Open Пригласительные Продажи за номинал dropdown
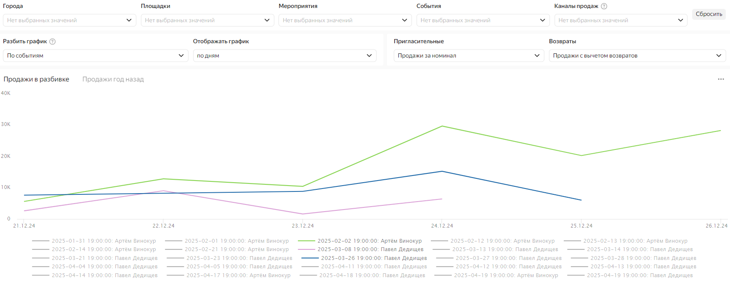This screenshot has width=730, height=283. click(468, 55)
